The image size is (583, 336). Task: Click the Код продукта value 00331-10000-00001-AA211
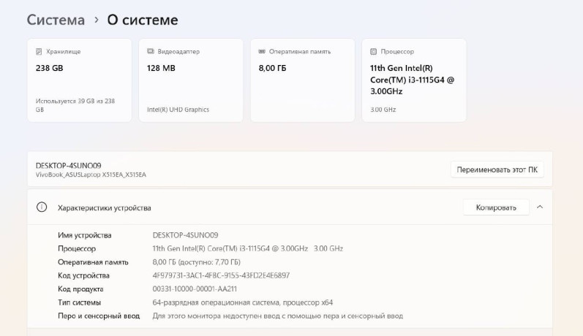tap(195, 289)
